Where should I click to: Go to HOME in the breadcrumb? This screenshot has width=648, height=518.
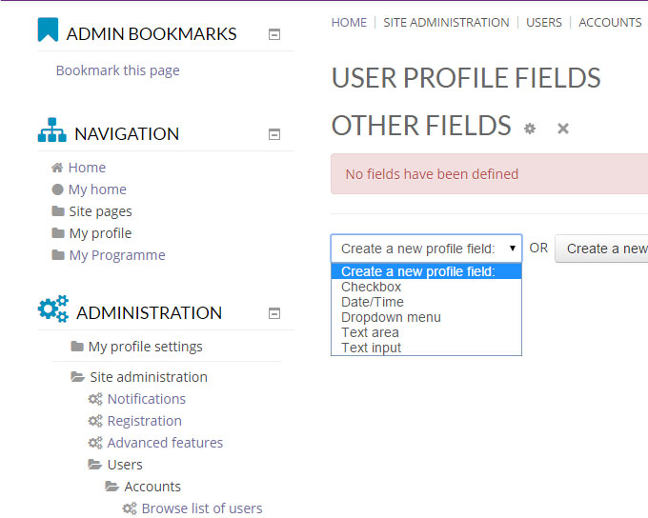click(349, 22)
